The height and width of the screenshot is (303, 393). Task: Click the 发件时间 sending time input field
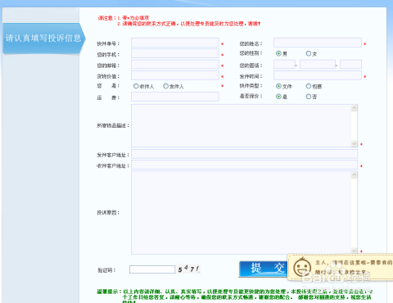pos(318,75)
